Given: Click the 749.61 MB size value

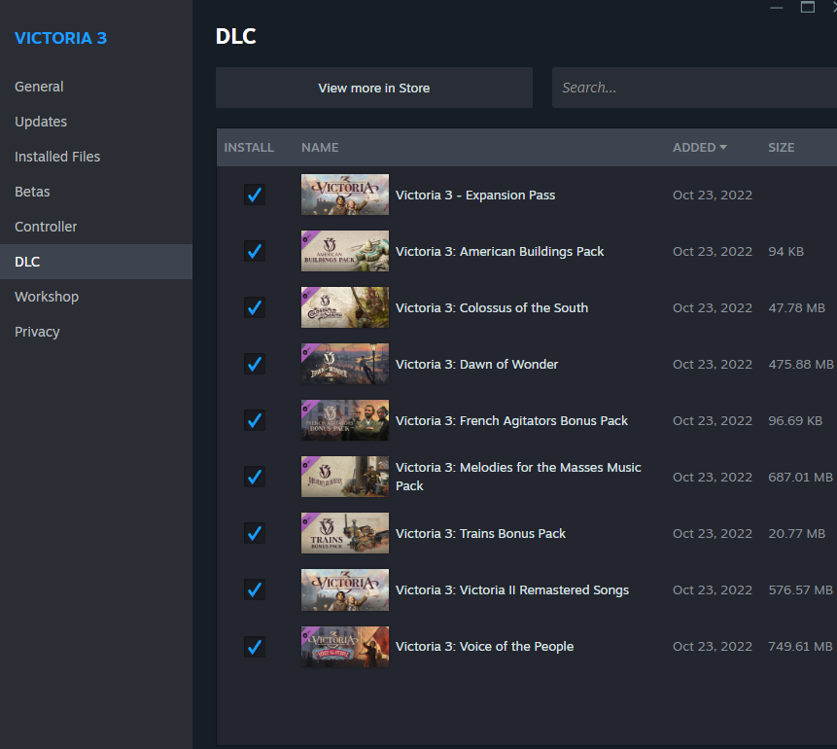Looking at the screenshot, I should coord(800,647).
